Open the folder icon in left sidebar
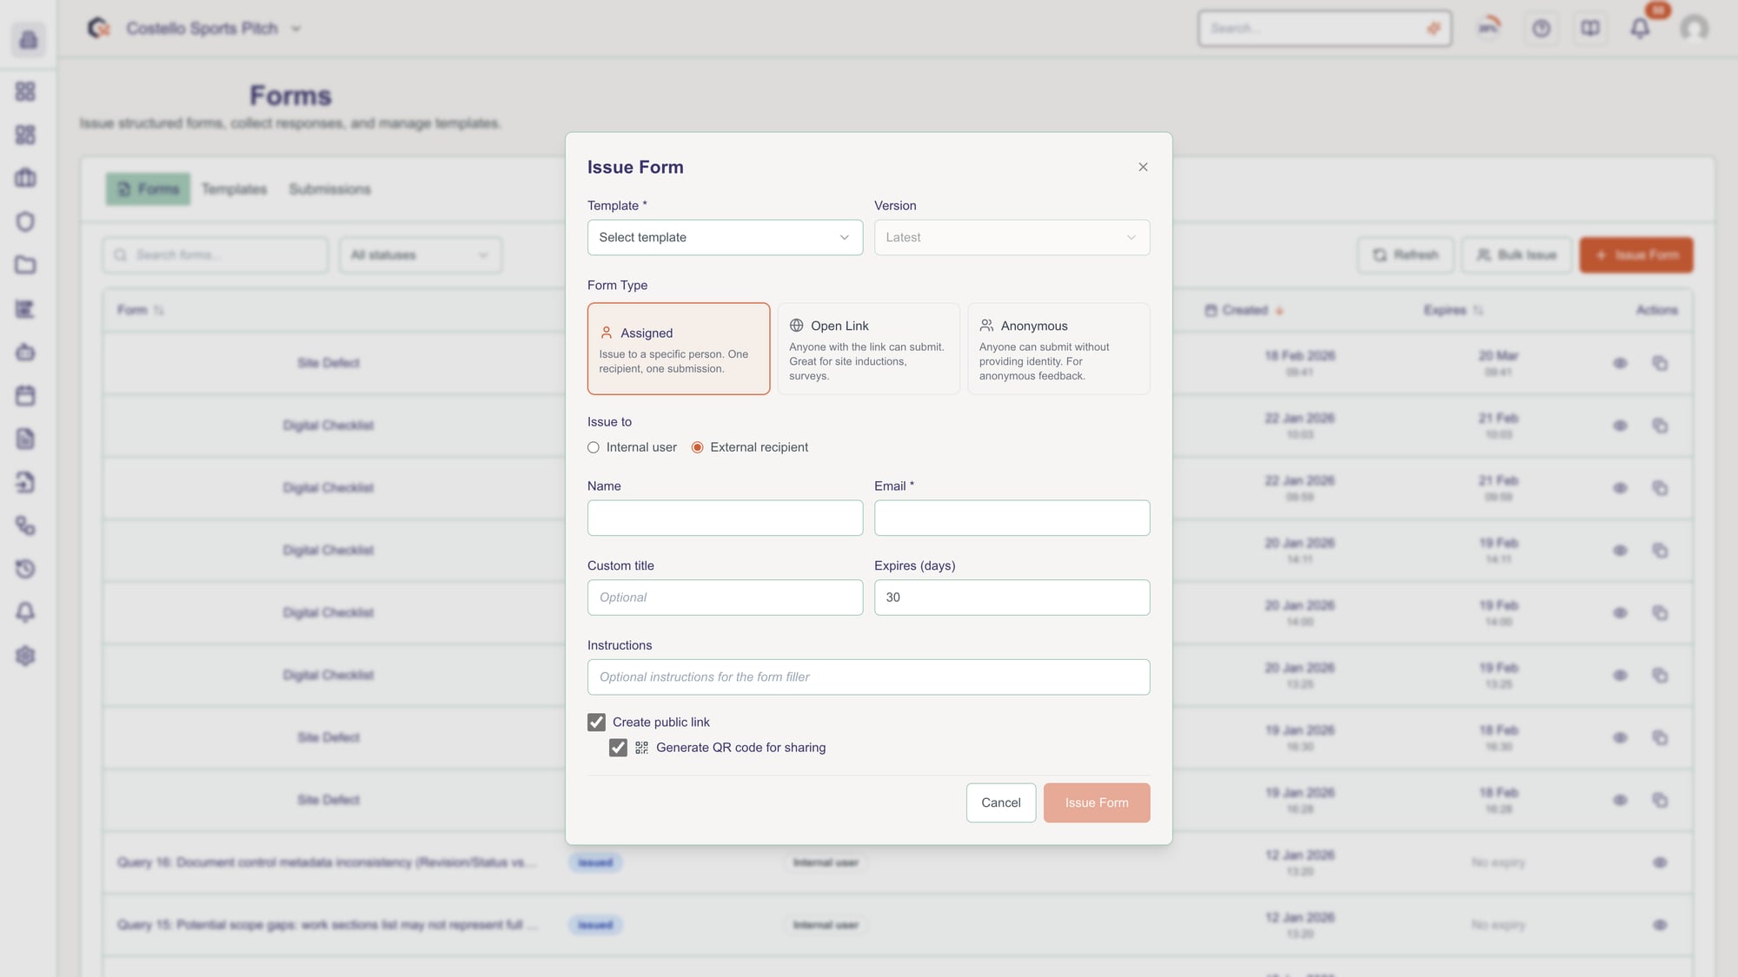 click(25, 266)
